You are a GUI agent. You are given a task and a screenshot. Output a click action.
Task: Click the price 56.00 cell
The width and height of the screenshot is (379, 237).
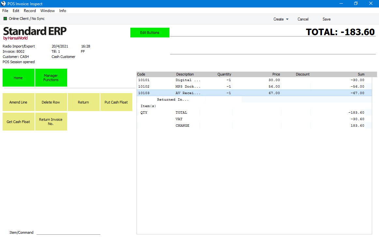pyautogui.click(x=274, y=86)
